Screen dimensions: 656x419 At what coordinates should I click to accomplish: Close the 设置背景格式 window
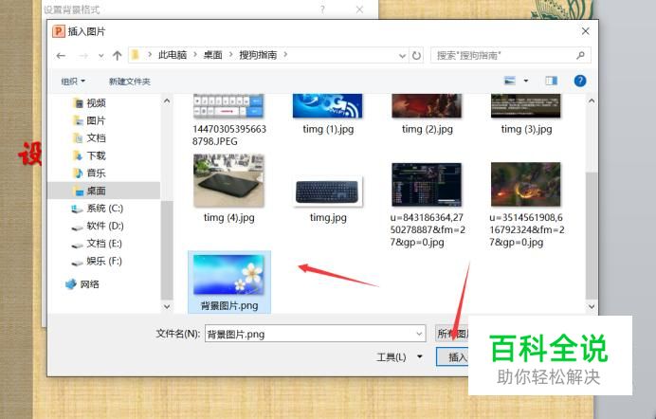tap(359, 9)
